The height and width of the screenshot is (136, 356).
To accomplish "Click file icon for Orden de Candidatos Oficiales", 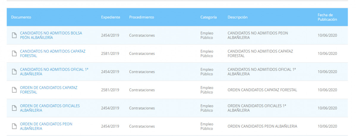I will (x=14, y=108).
